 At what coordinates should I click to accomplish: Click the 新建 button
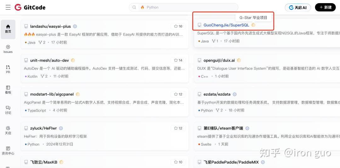click(325, 7)
